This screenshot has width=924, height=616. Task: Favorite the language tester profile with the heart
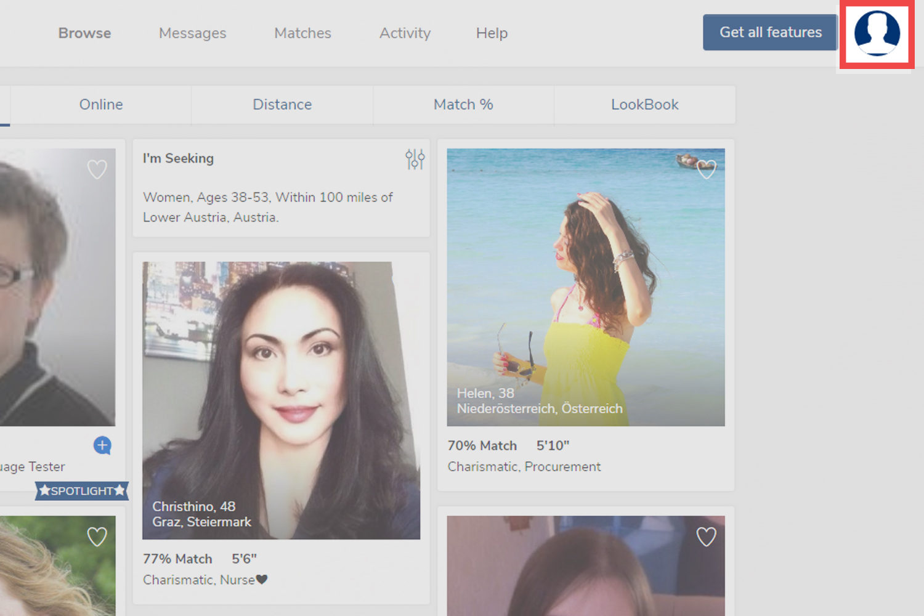pyautogui.click(x=97, y=169)
